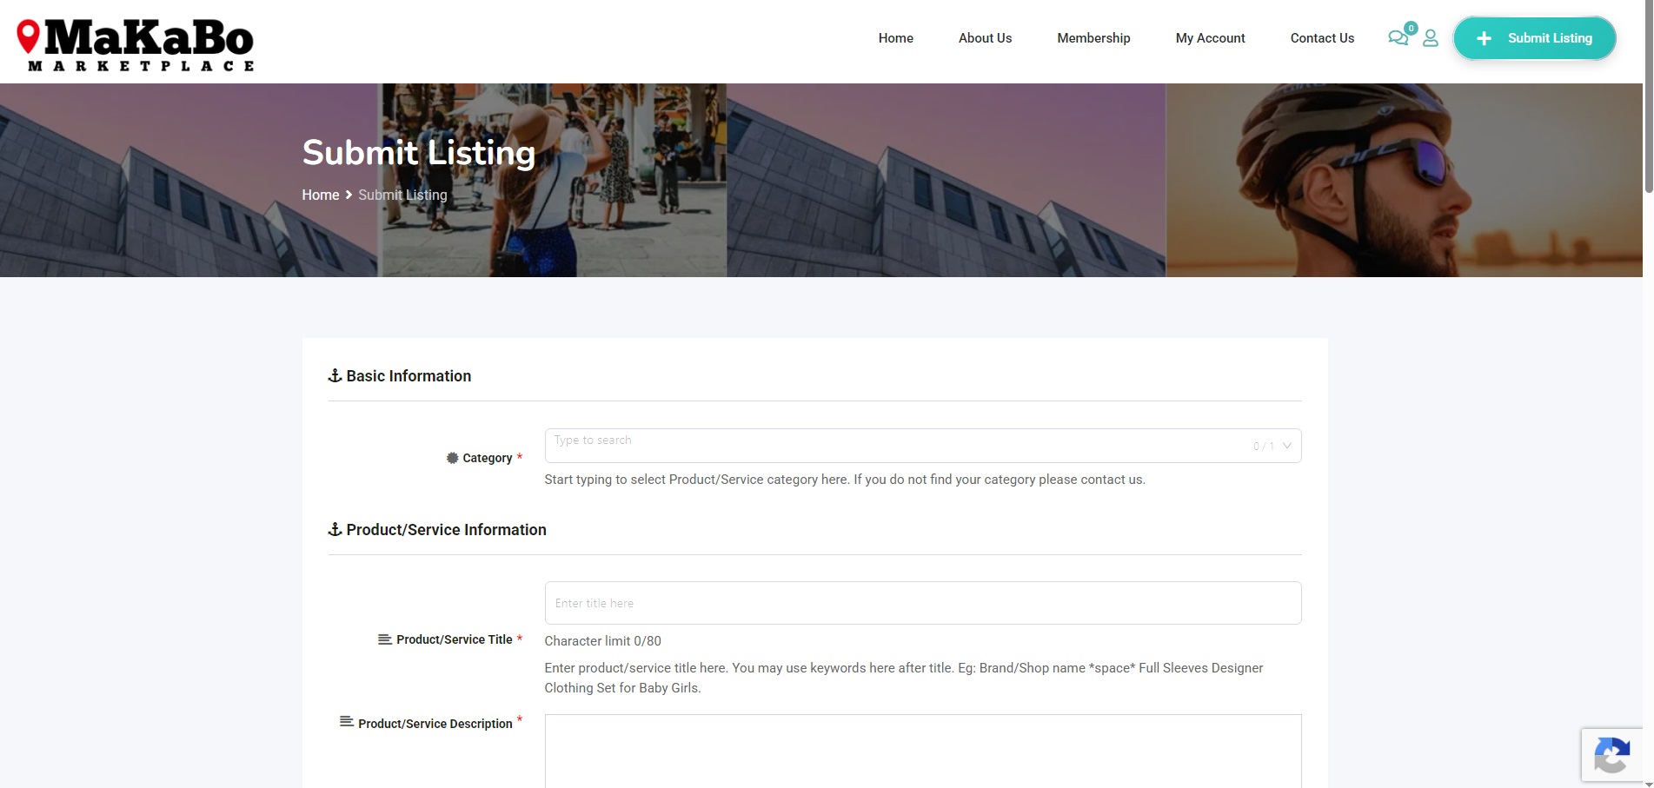Open the chat messages icon in header
The width and height of the screenshot is (1654, 788).
pos(1398,38)
